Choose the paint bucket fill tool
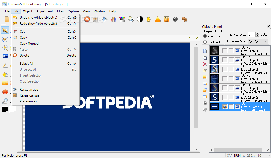The image size is (271, 158). click(5, 74)
